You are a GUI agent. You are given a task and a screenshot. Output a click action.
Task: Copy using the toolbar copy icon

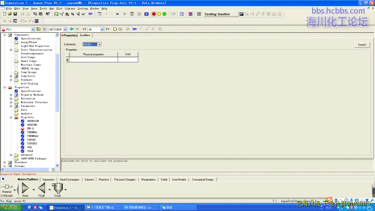tap(35, 14)
